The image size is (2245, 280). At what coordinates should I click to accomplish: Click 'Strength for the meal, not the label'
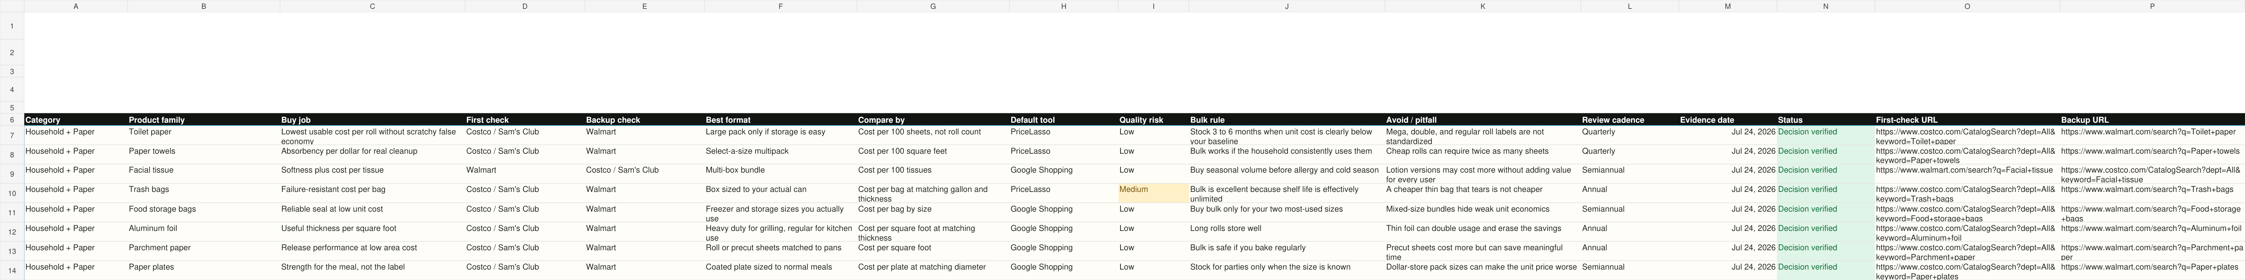point(372,270)
